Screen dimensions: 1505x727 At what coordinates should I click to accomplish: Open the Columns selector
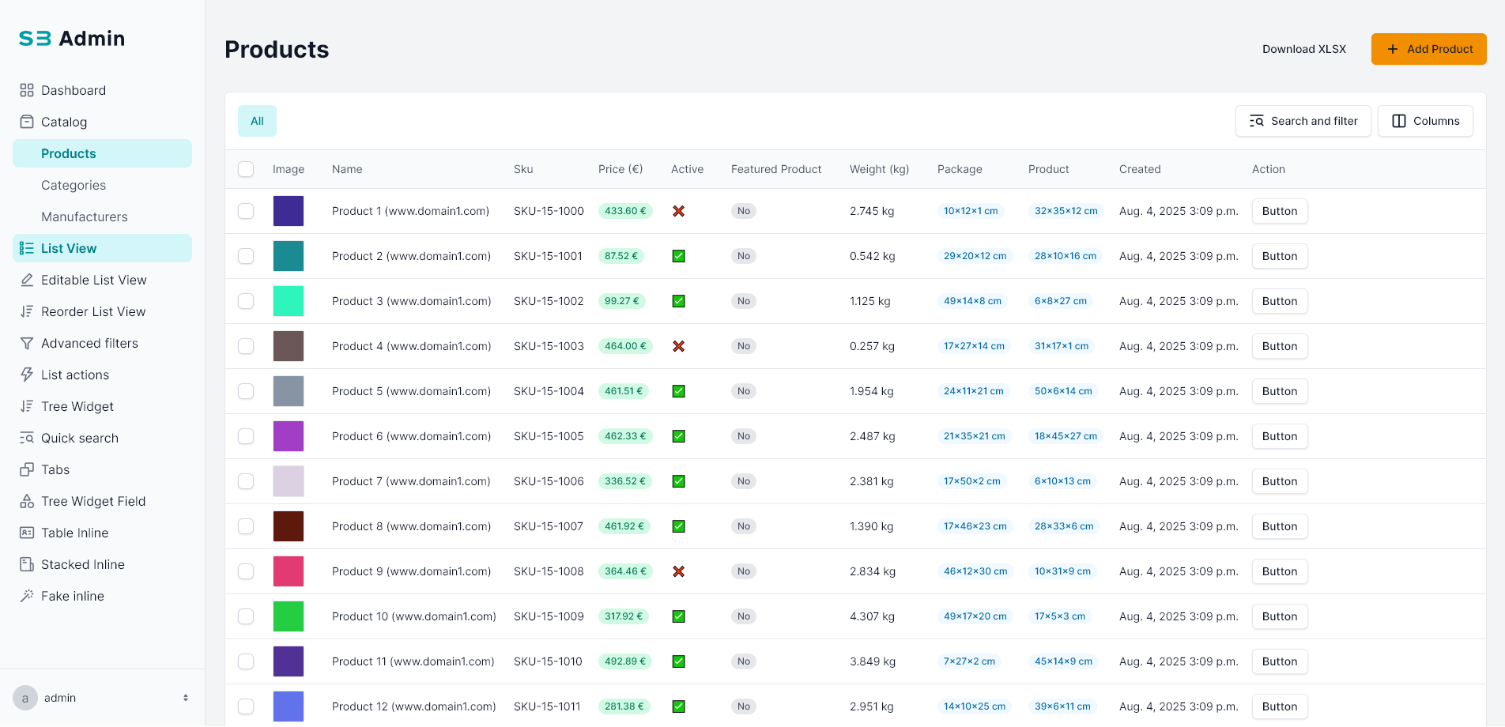[1425, 121]
